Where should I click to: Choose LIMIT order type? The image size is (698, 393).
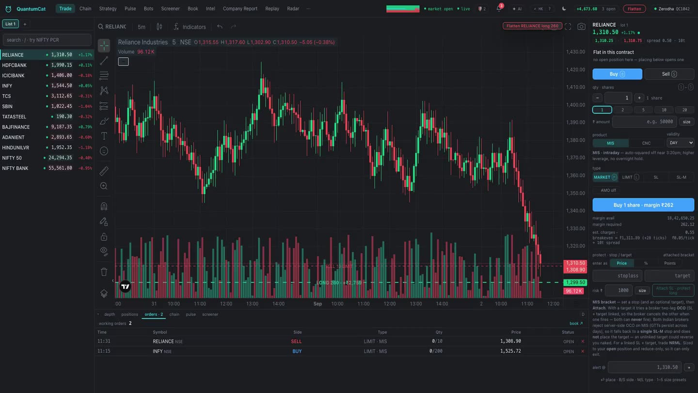(630, 177)
